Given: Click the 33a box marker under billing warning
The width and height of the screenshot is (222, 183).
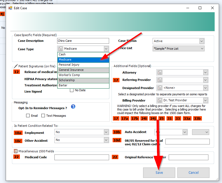Looking at the screenshot, I should click(x=187, y=118).
